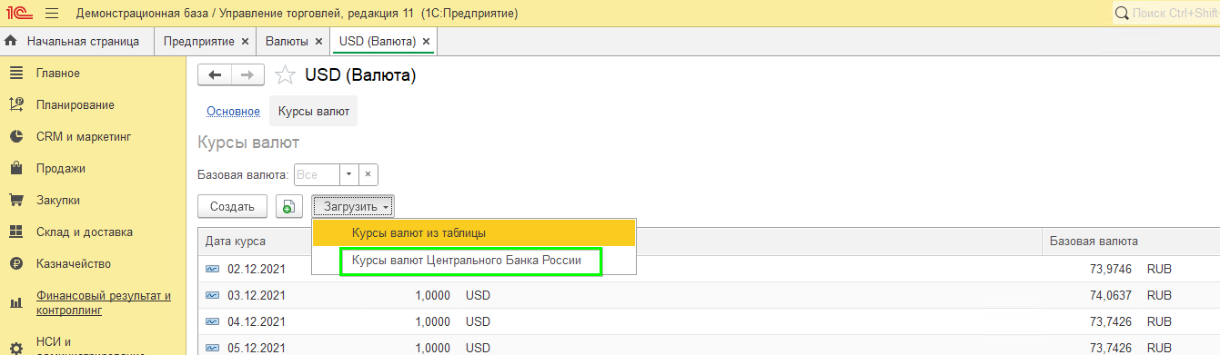This screenshot has width=1220, height=355.
Task: Open the Основное link
Action: [x=234, y=112]
